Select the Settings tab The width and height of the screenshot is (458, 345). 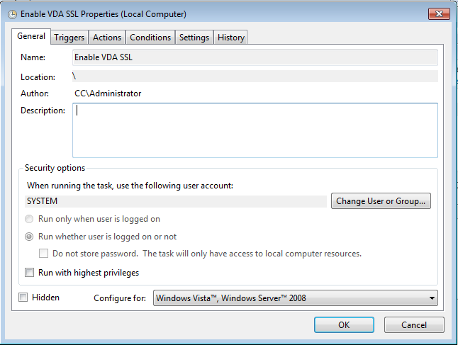coord(194,38)
